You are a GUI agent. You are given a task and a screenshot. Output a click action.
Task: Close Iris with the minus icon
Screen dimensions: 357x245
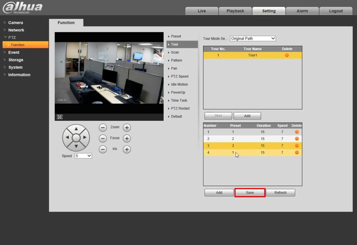pyautogui.click(x=103, y=149)
